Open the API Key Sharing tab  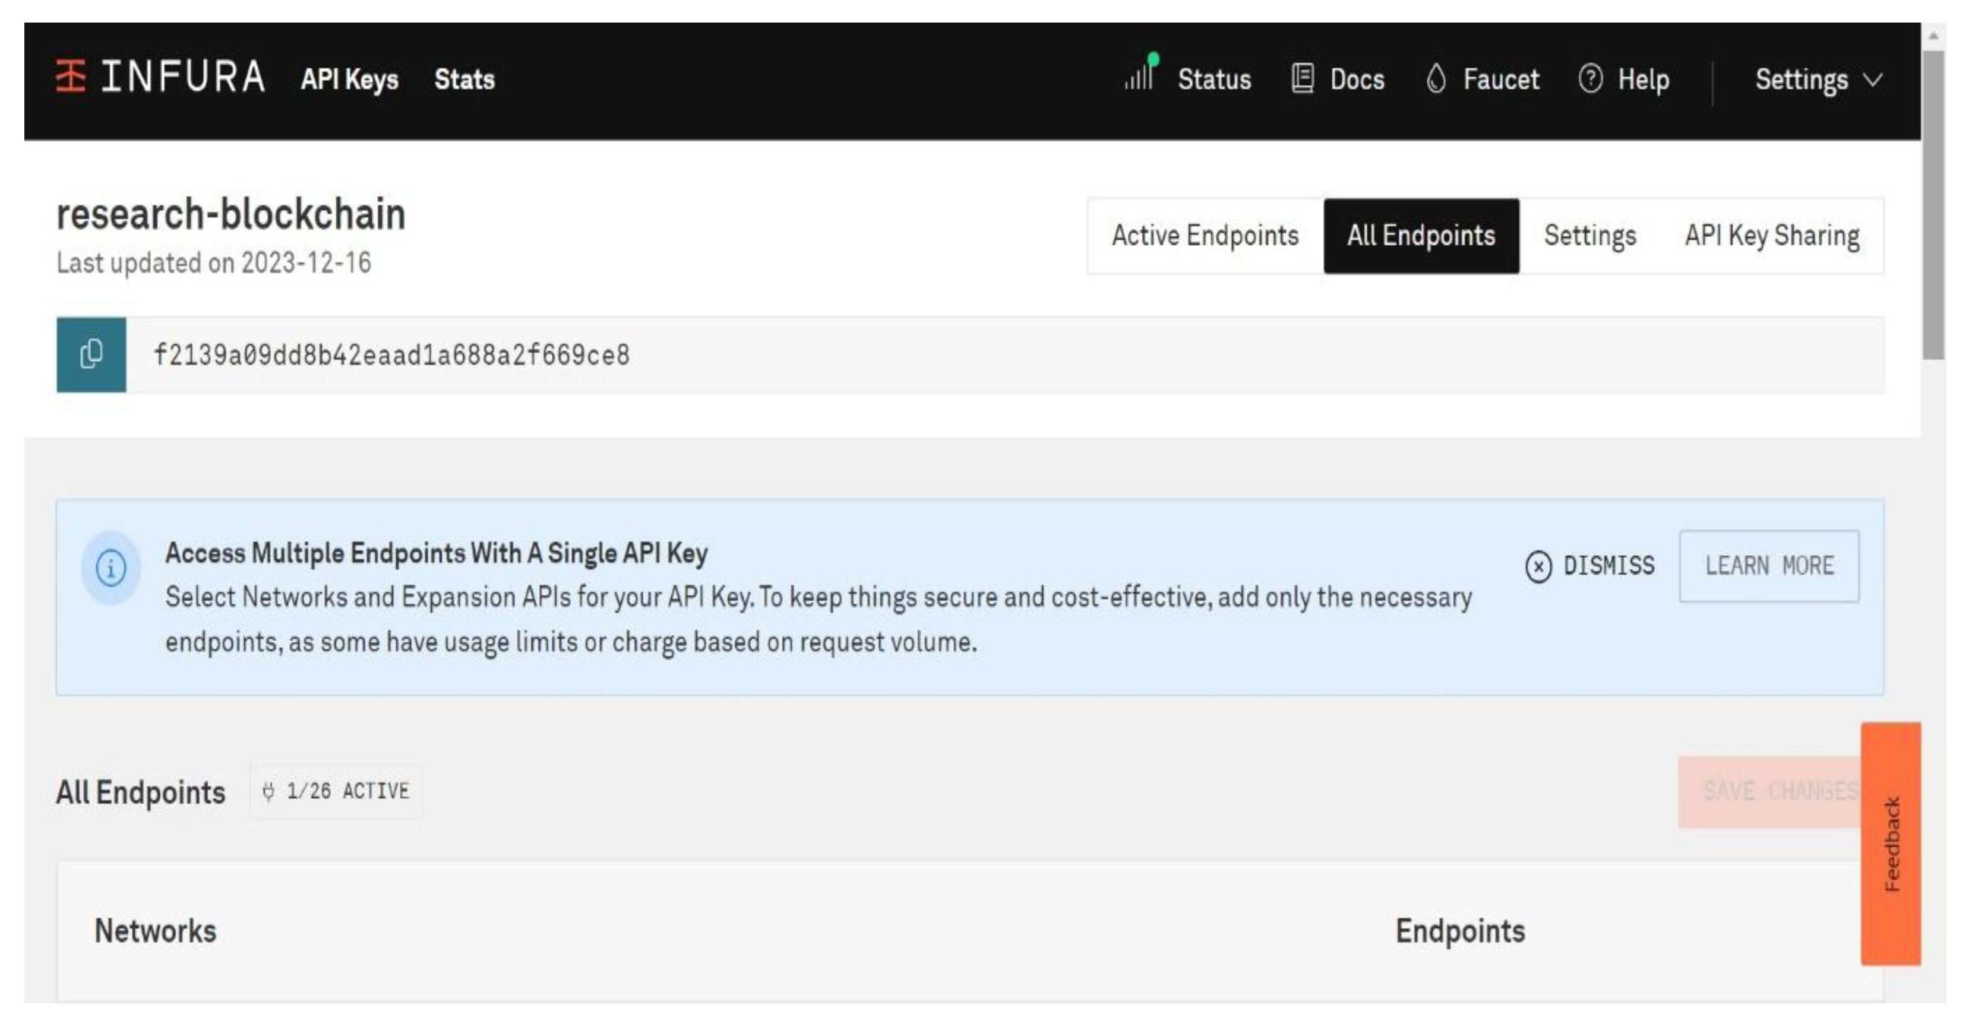(1771, 236)
